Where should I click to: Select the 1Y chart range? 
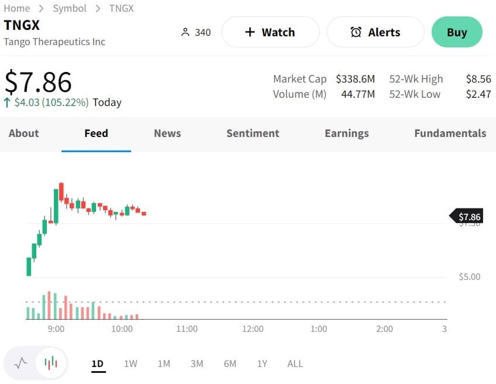point(262,364)
